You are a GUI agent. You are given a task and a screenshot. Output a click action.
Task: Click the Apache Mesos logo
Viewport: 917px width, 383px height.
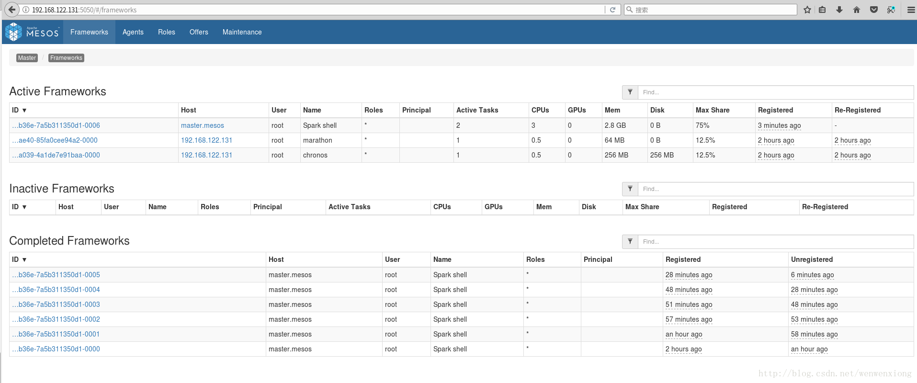pyautogui.click(x=32, y=32)
